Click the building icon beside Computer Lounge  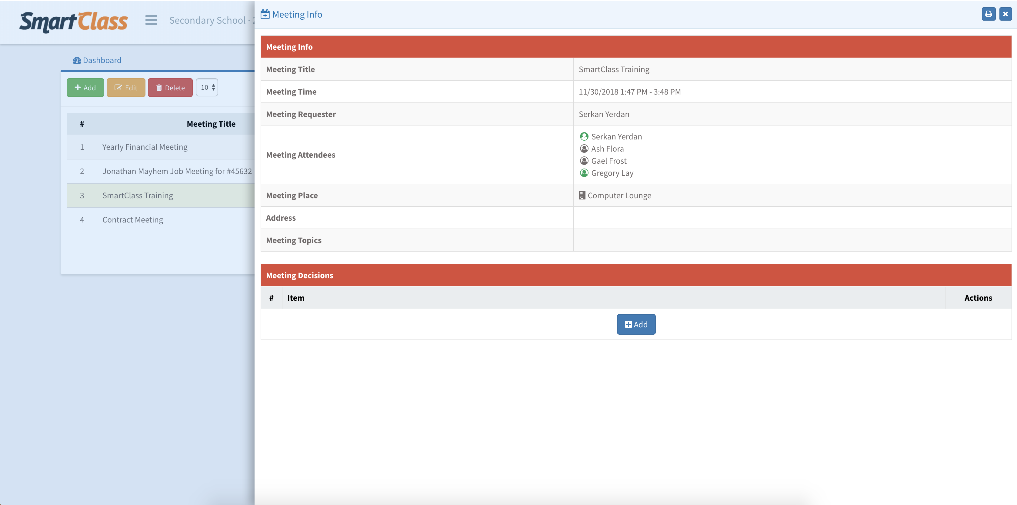pyautogui.click(x=582, y=195)
